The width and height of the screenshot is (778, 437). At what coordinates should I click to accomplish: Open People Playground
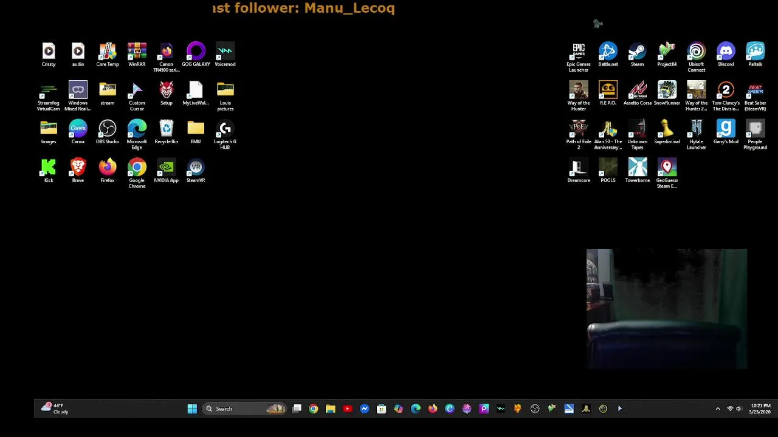coord(755,135)
